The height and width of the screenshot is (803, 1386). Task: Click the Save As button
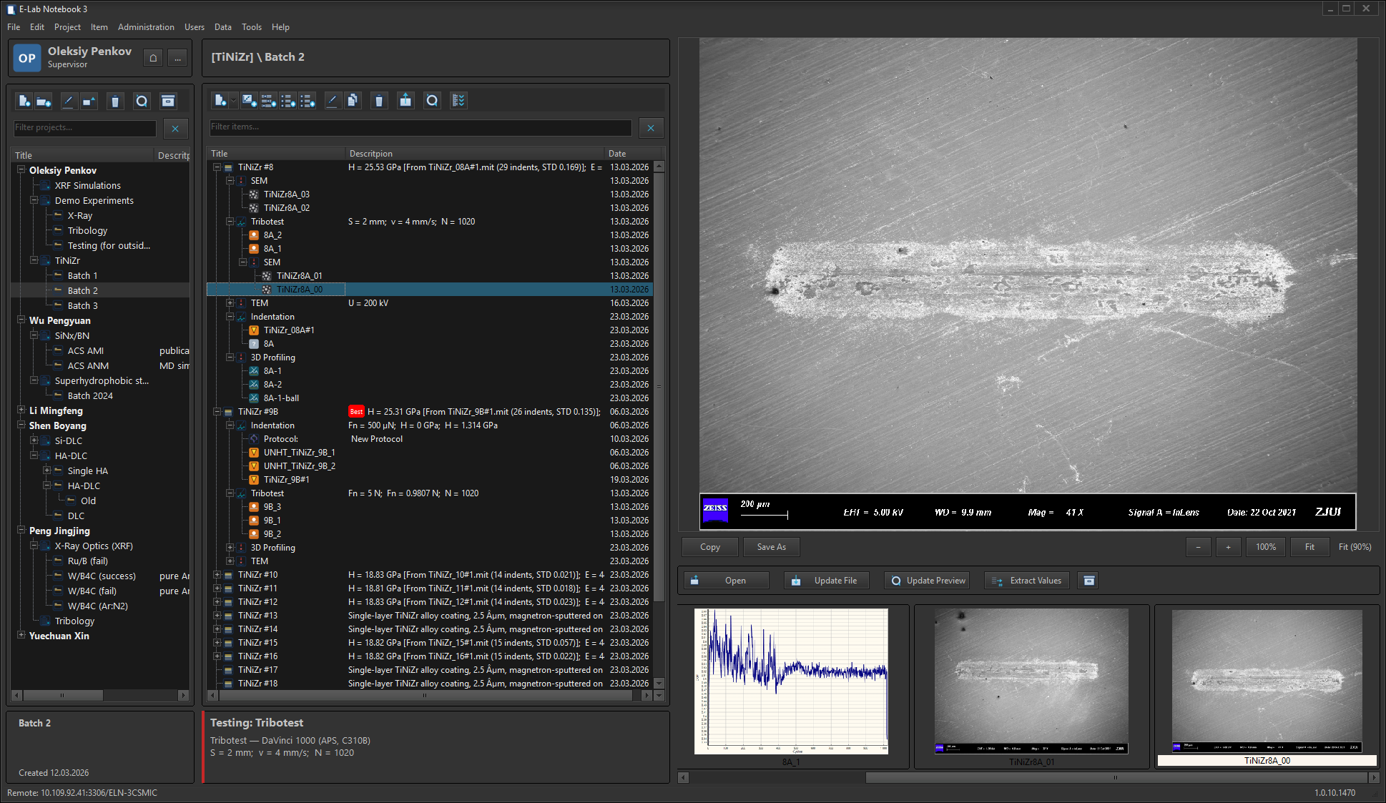point(771,547)
